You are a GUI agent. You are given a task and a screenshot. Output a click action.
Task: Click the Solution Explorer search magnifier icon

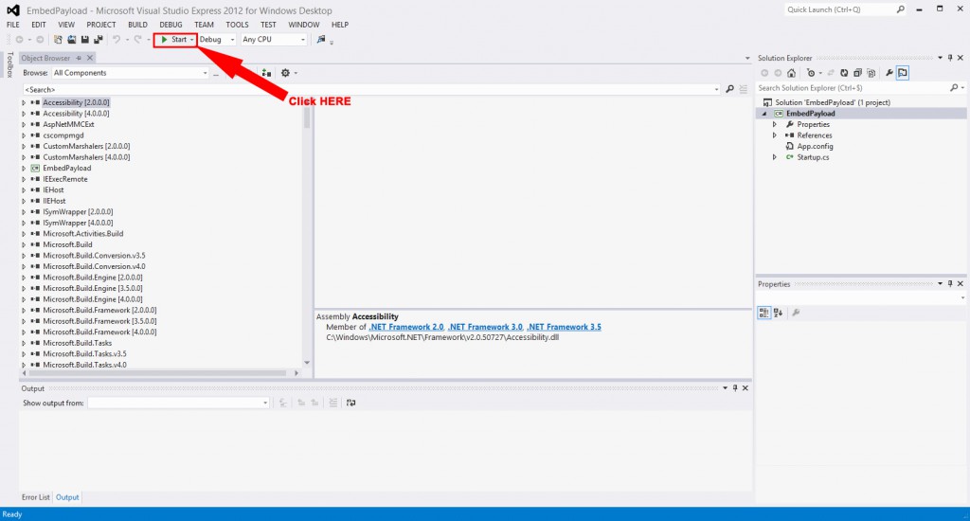pyautogui.click(x=954, y=88)
